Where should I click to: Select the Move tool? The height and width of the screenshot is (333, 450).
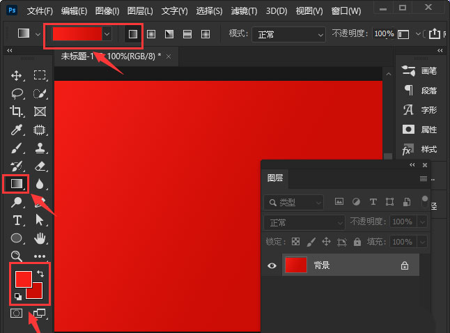pos(16,75)
